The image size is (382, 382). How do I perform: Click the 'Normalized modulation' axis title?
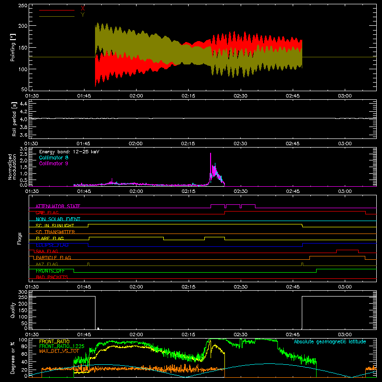12,167
